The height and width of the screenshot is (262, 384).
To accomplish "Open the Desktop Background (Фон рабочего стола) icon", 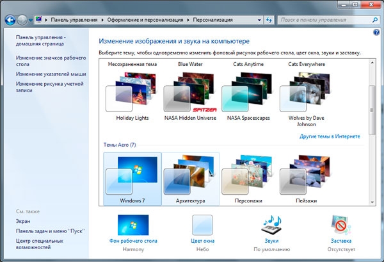I will click(132, 225).
